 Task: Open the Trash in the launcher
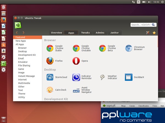point(4,119)
